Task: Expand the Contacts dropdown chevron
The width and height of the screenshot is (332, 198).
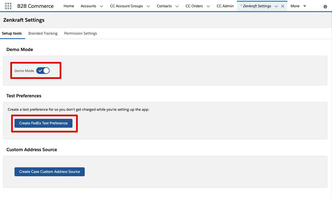Action: click(177, 6)
